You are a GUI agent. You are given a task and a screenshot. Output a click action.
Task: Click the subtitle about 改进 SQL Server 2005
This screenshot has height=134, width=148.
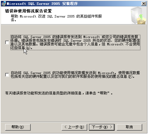pos(56,18)
